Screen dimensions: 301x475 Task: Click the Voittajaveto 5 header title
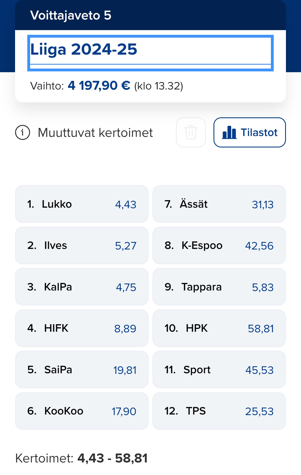tap(71, 15)
